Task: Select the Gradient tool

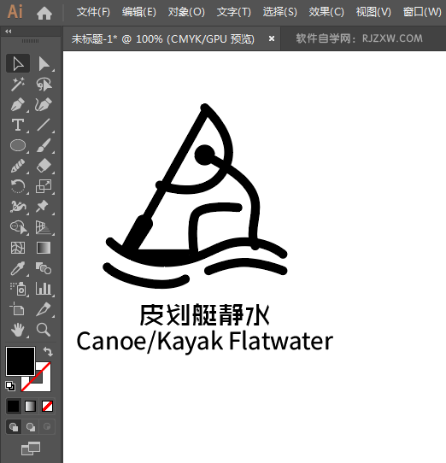Action: point(44,248)
